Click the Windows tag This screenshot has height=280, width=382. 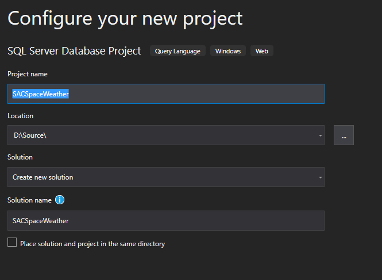point(228,51)
